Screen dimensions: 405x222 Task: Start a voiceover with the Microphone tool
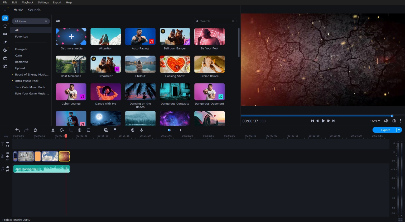142,130
